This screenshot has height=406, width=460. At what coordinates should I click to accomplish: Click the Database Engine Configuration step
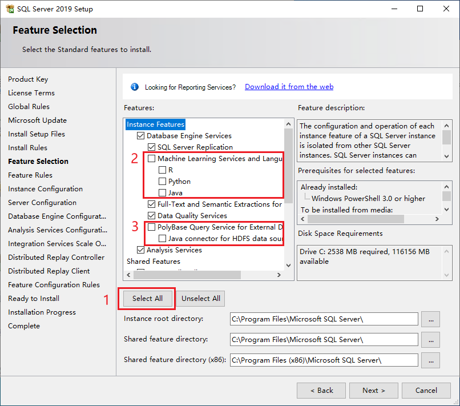pos(57,216)
